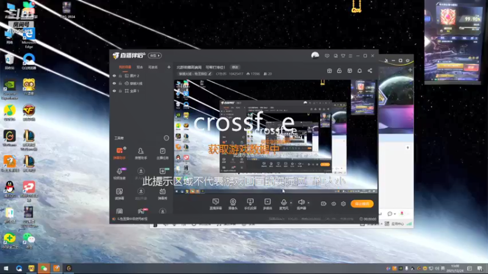Click the plus button in the background window
The width and height of the screenshot is (488, 274).
point(410,70)
